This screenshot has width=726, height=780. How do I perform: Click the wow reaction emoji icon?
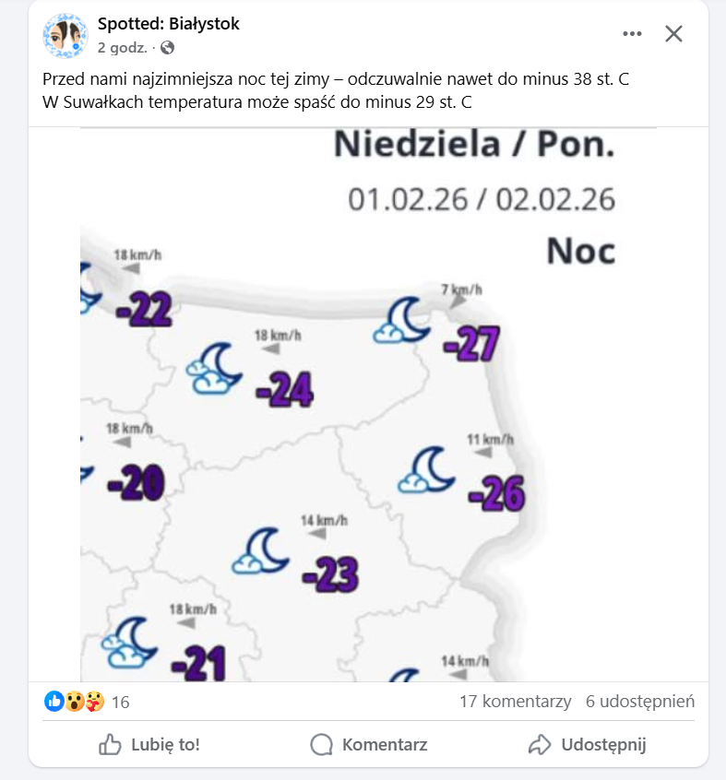click(74, 702)
